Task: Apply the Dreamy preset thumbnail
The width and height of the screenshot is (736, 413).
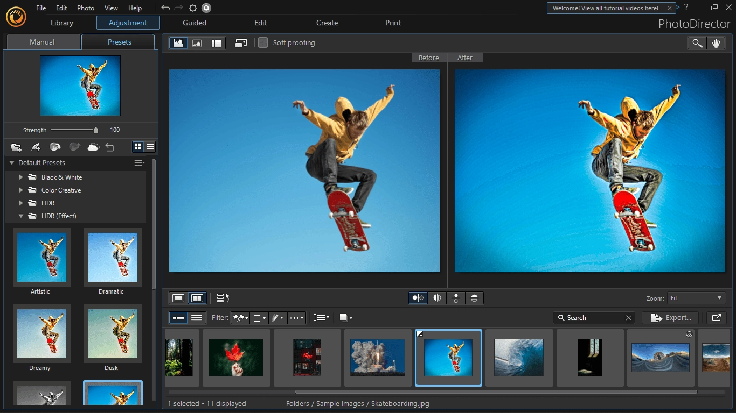Action: (x=42, y=333)
